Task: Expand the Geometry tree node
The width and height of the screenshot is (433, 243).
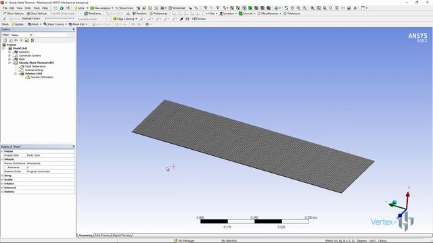Action: coord(9,52)
